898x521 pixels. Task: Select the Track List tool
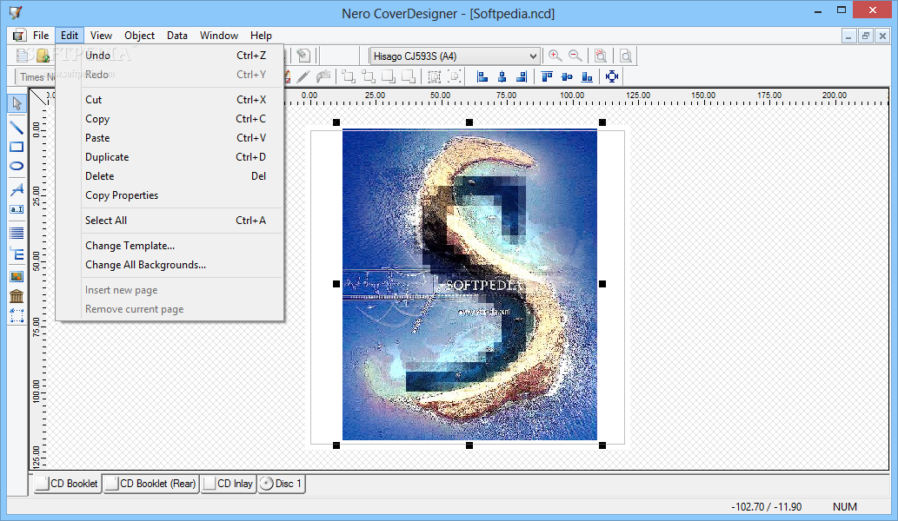[x=17, y=233]
